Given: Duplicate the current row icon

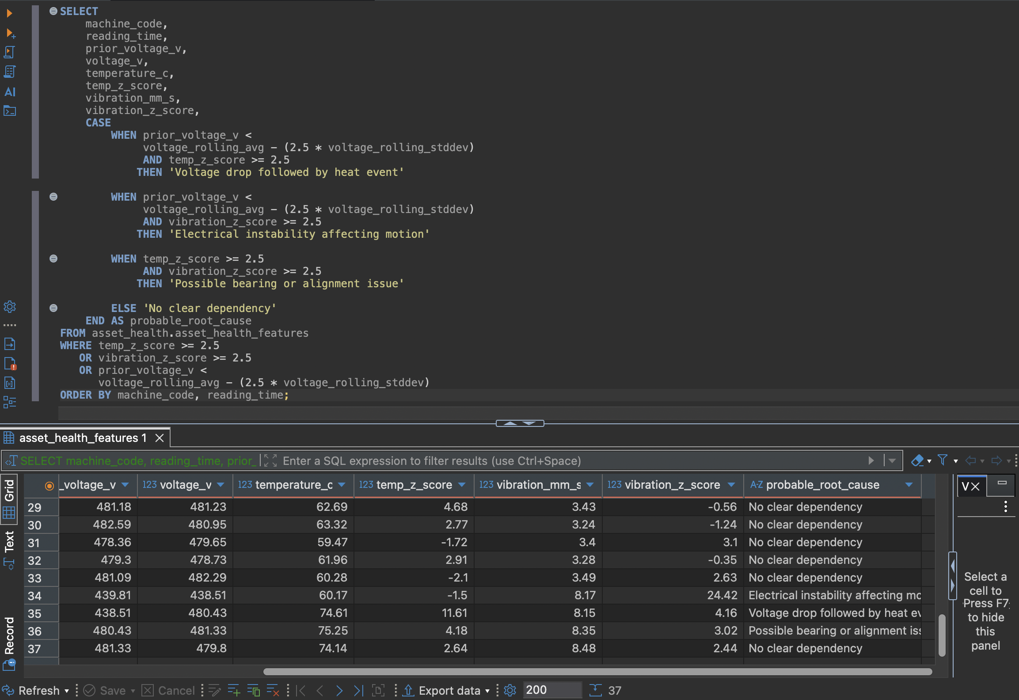Looking at the screenshot, I should pyautogui.click(x=253, y=690).
